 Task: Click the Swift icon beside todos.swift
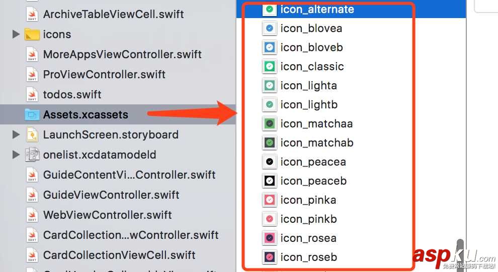pyautogui.click(x=32, y=94)
